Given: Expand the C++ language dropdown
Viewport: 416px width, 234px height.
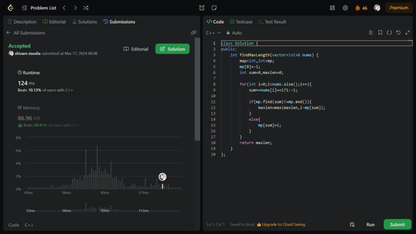Looking at the screenshot, I should (213, 33).
